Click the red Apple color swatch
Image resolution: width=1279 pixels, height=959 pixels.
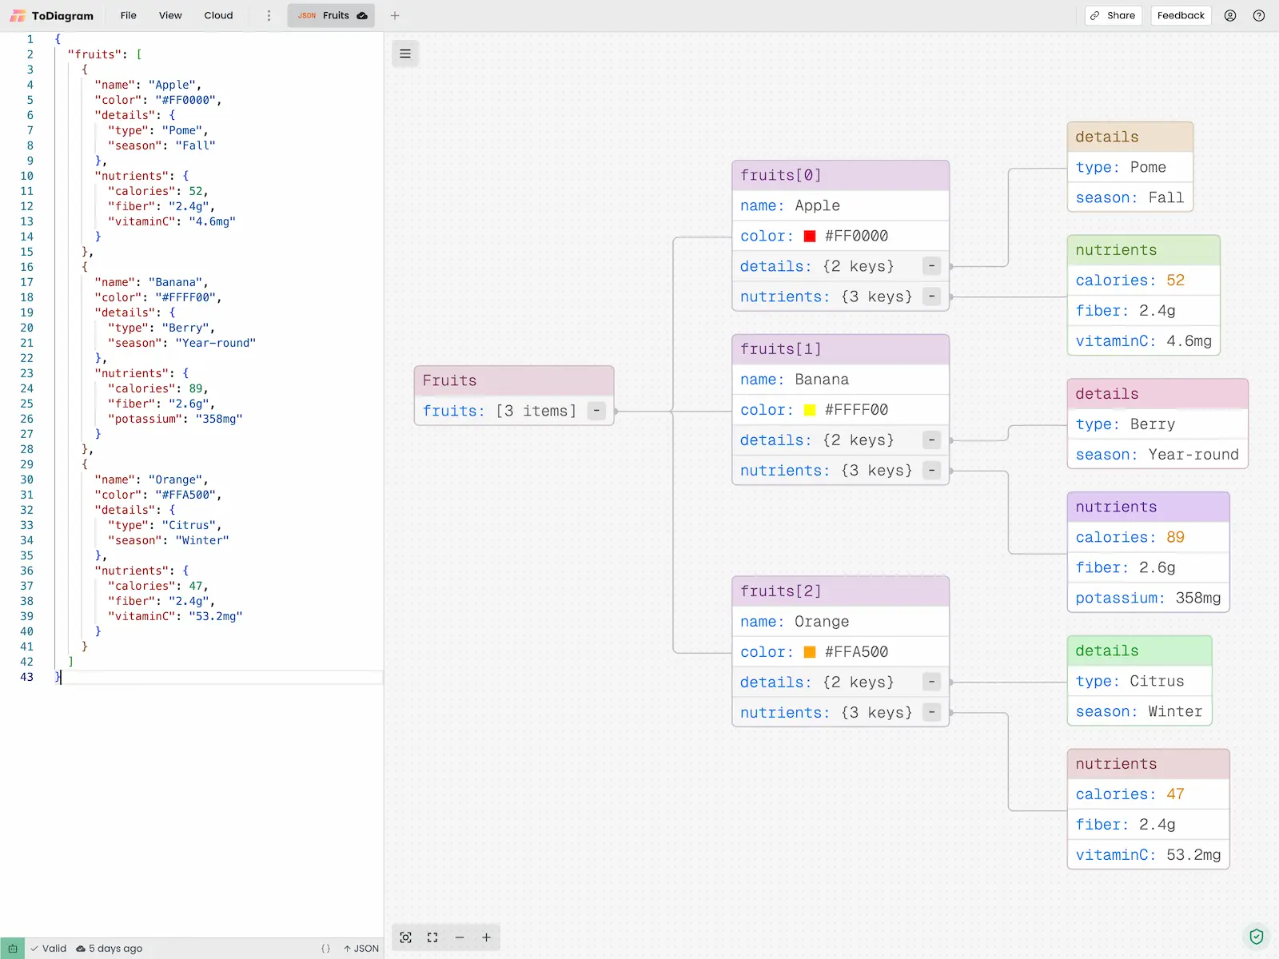pos(810,236)
